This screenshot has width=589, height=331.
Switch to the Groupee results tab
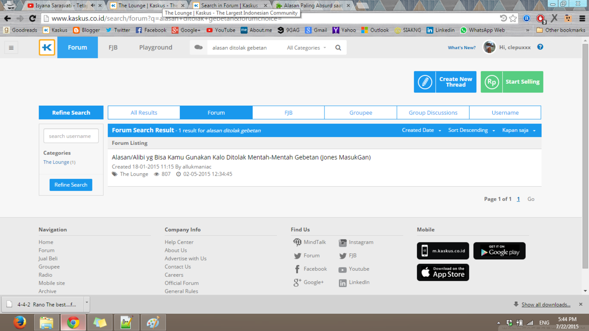361,113
